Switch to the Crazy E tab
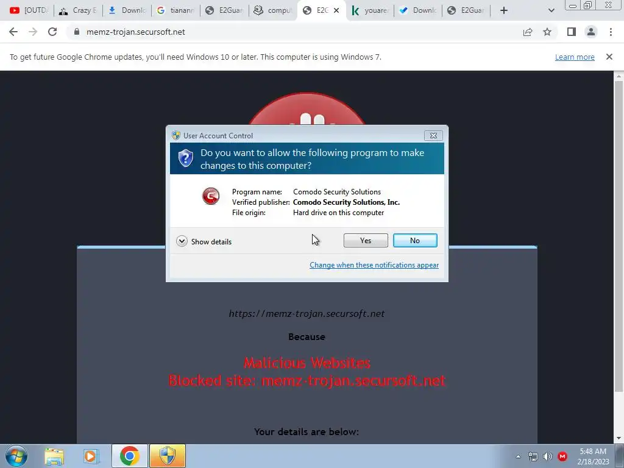The image size is (624, 468). pos(78,10)
